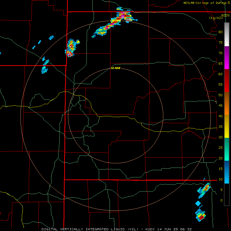Click the DIGITAL VERTICALLY INTEGRATED LIQUID title text

pos(83,229)
